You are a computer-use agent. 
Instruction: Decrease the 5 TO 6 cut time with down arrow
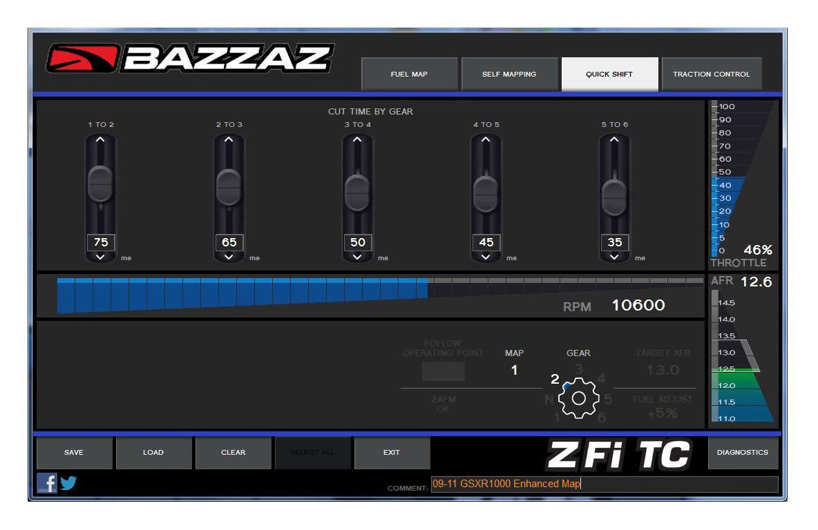coord(613,258)
